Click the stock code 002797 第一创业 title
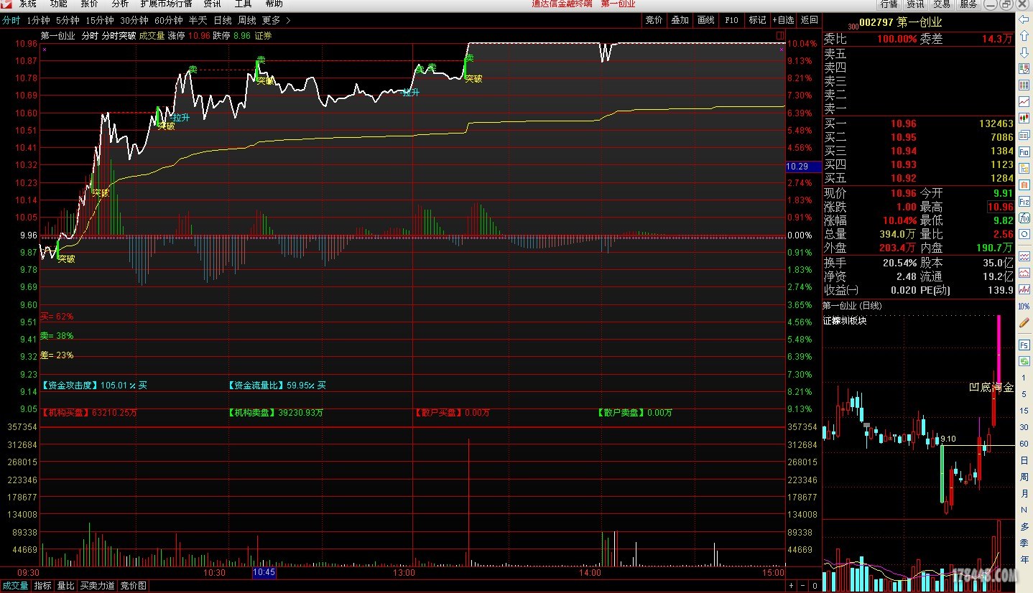1033x593 pixels. pos(901,23)
